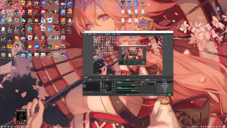Viewport: 227px width, 128px height.
Task: Click the 启动虚拟摄像机 button
Action: (165, 86)
